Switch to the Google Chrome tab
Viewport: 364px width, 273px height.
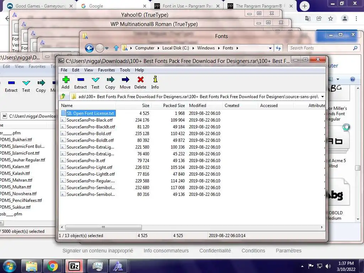click(x=114, y=6)
